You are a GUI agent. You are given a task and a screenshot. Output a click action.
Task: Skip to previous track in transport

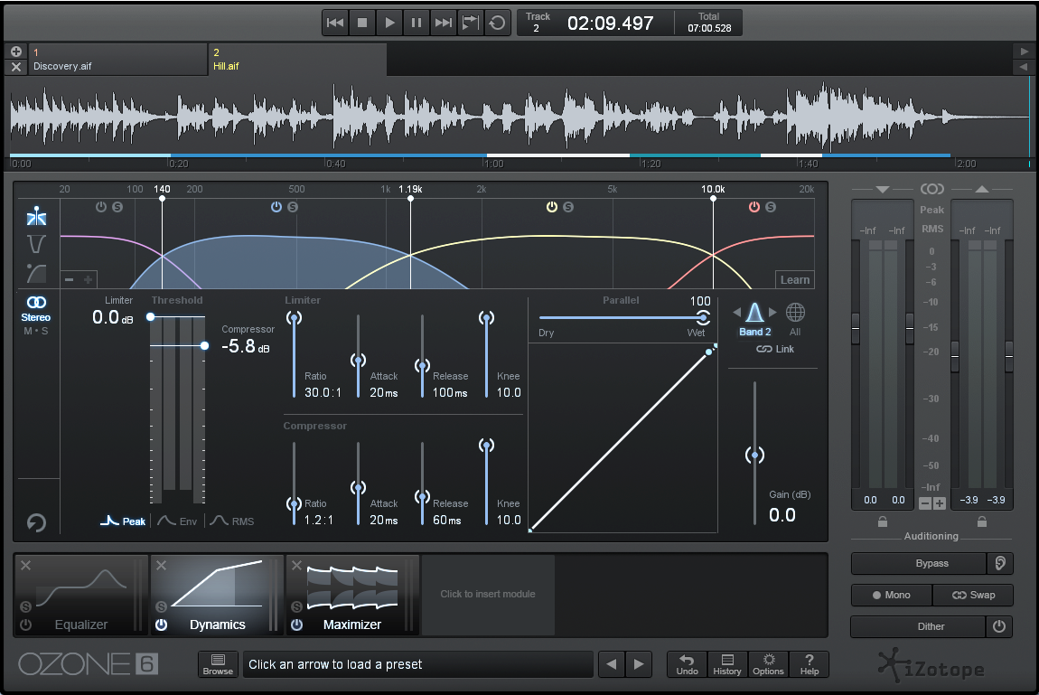point(335,23)
